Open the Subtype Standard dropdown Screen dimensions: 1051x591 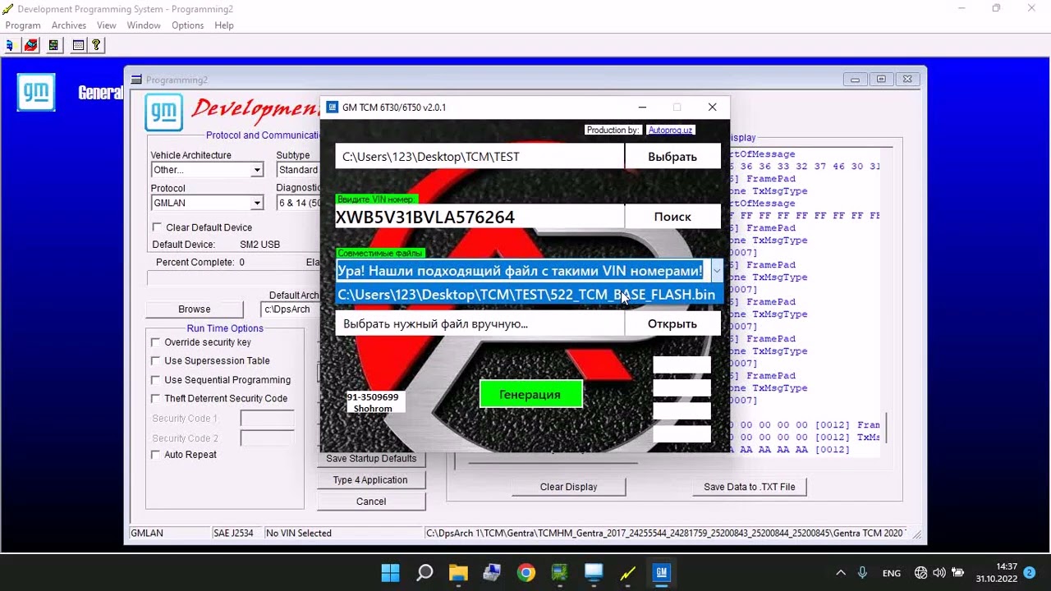298,170
